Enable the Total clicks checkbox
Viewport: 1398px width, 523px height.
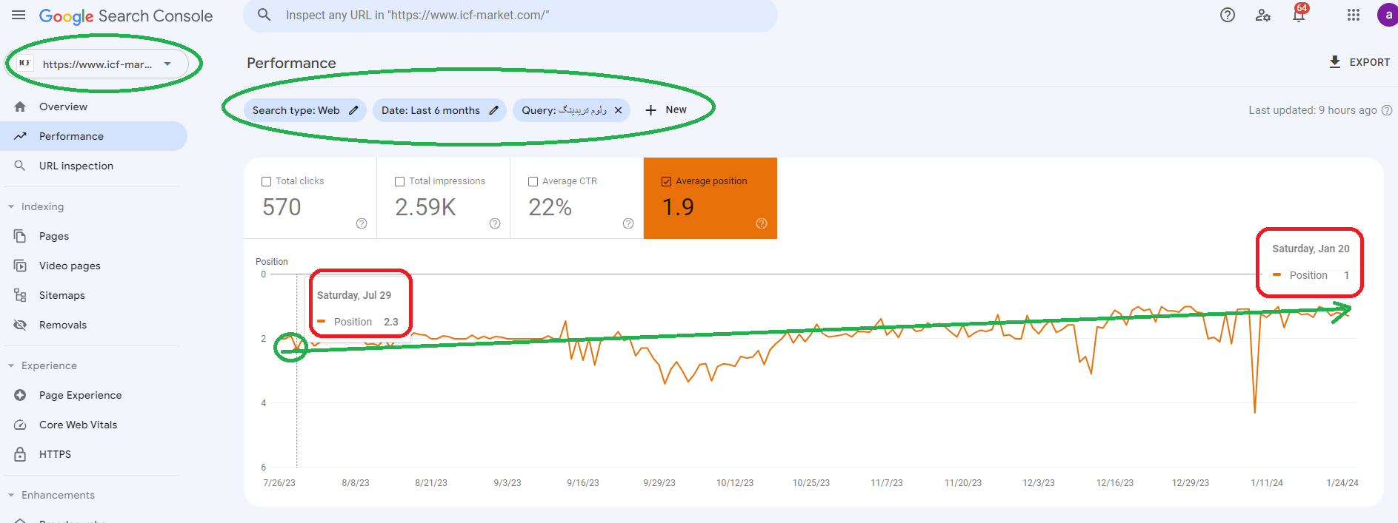click(267, 181)
